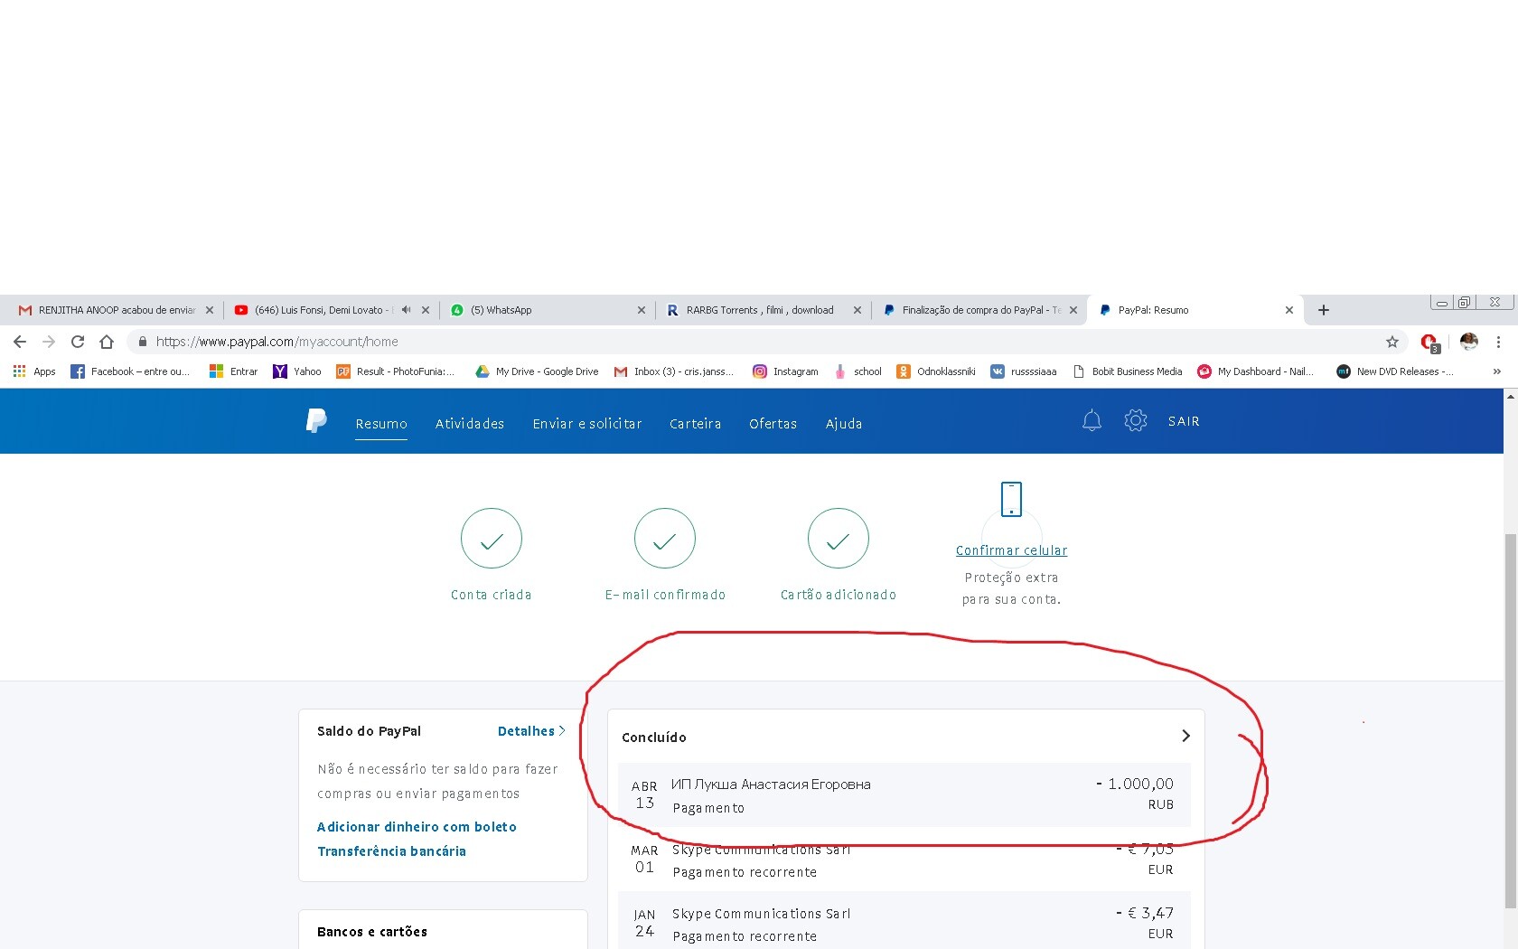Image resolution: width=1518 pixels, height=949 pixels.
Task: Open the notifications bell icon
Action: (x=1092, y=421)
